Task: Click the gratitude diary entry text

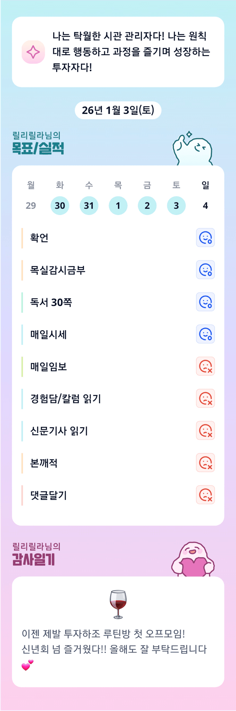Action: click(114, 641)
